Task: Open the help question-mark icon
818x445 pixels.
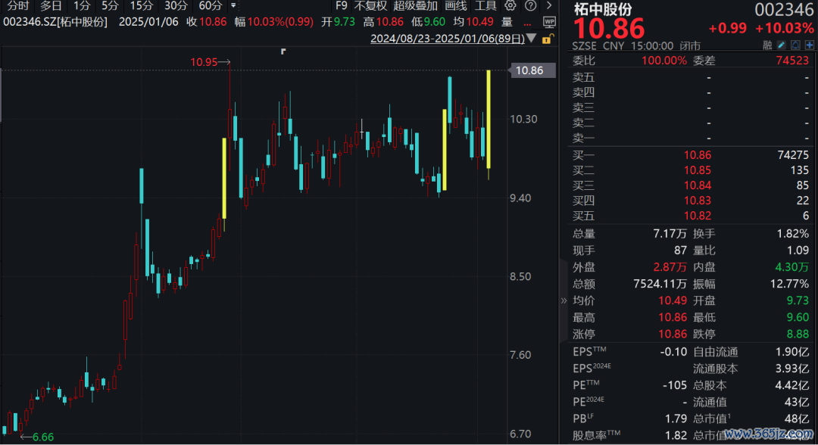Action: (530, 6)
